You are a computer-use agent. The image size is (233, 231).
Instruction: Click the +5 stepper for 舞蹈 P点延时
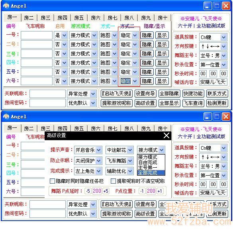106,191
